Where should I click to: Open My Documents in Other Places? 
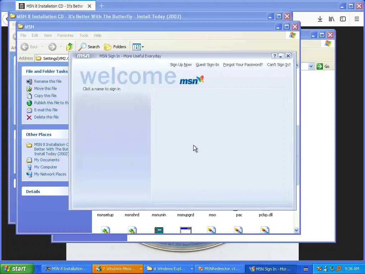coord(47,160)
